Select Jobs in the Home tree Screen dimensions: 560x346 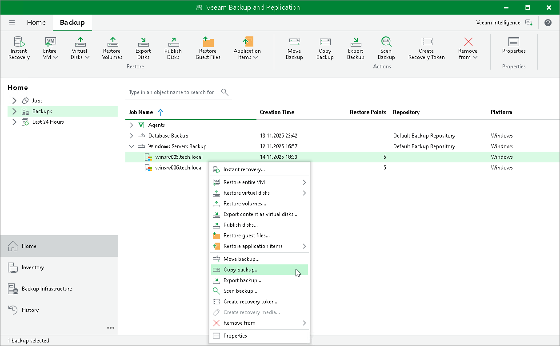37,101
